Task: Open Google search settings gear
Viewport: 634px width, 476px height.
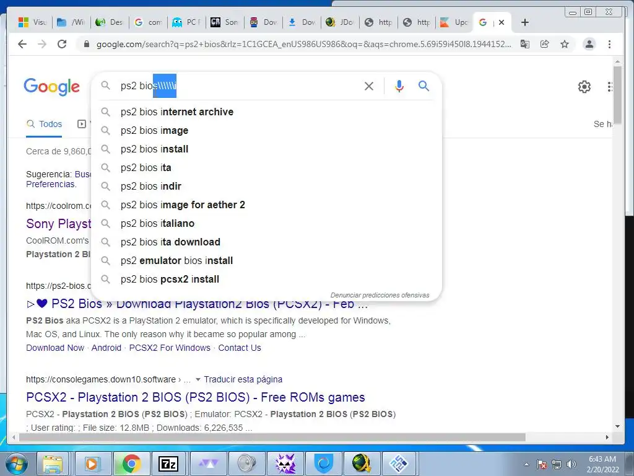Action: click(584, 87)
